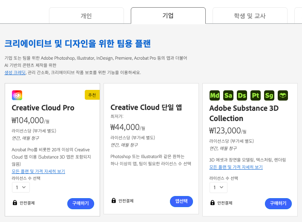Viewport: 302px width, 222px height.
Task: Click the 앱선택 button
Action: tap(181, 202)
